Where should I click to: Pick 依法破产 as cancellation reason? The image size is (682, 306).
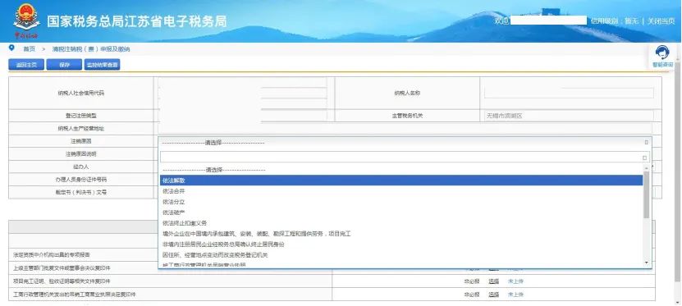point(401,212)
